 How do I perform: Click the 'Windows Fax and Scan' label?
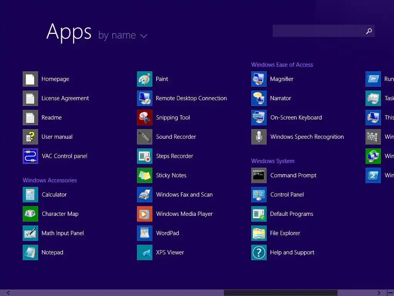pos(184,195)
